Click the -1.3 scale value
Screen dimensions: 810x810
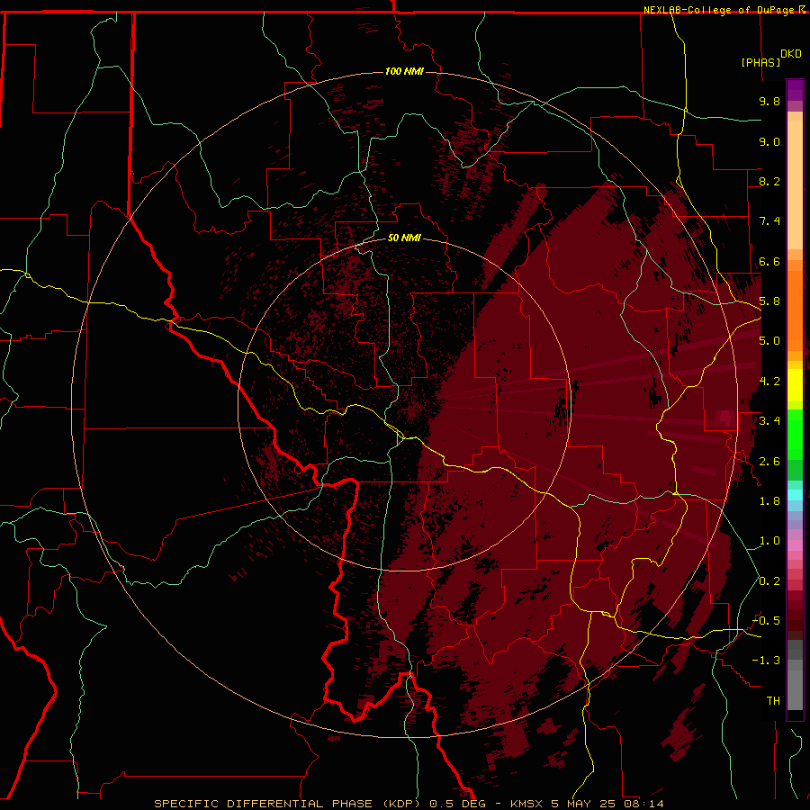click(766, 661)
